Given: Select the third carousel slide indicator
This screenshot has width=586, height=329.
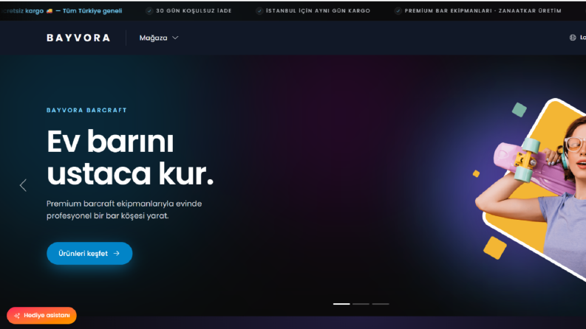Looking at the screenshot, I should [x=381, y=304].
